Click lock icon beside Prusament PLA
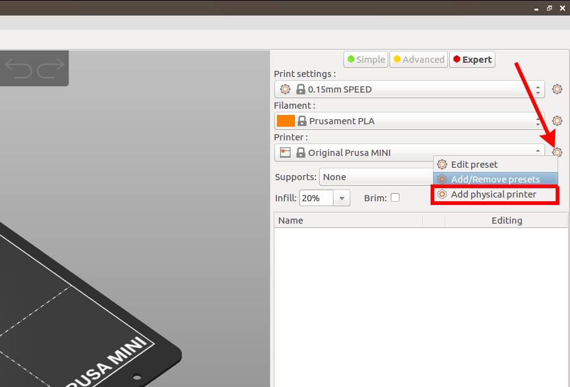This screenshot has height=387, width=570. (302, 121)
